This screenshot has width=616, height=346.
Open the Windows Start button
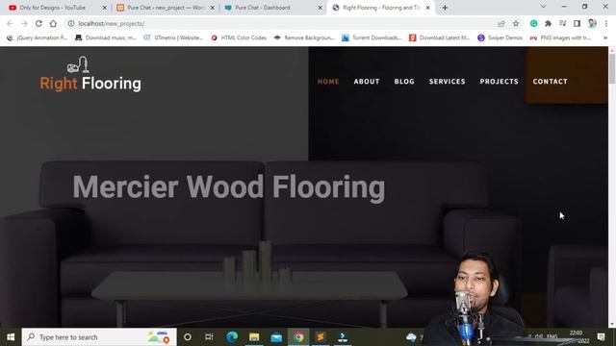coord(11,337)
